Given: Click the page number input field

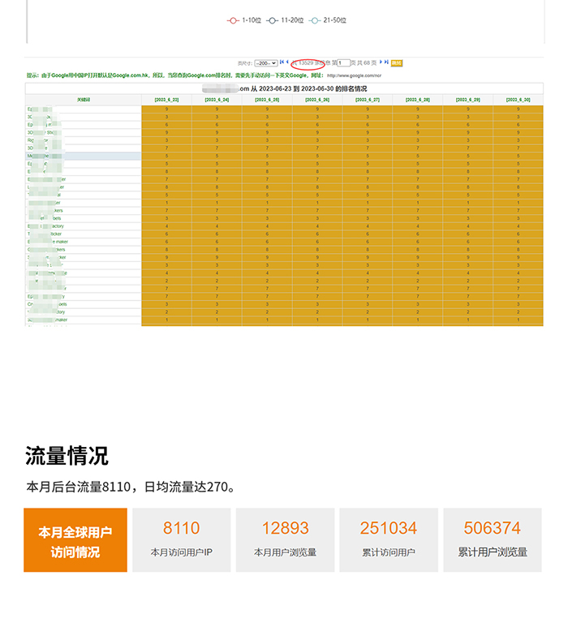Looking at the screenshot, I should (343, 62).
